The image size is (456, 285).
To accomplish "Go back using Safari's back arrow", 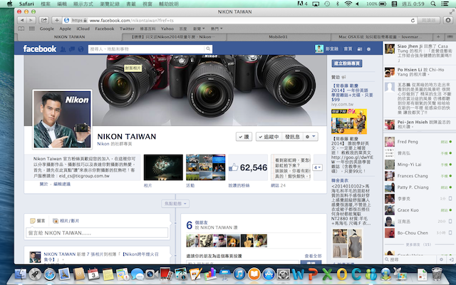I will [x=22, y=21].
